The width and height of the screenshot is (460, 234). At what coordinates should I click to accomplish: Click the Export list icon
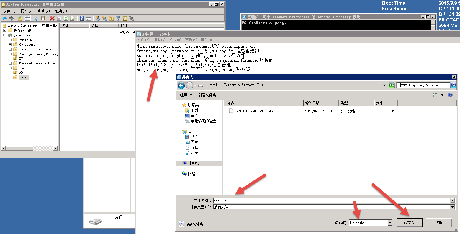(x=73, y=18)
